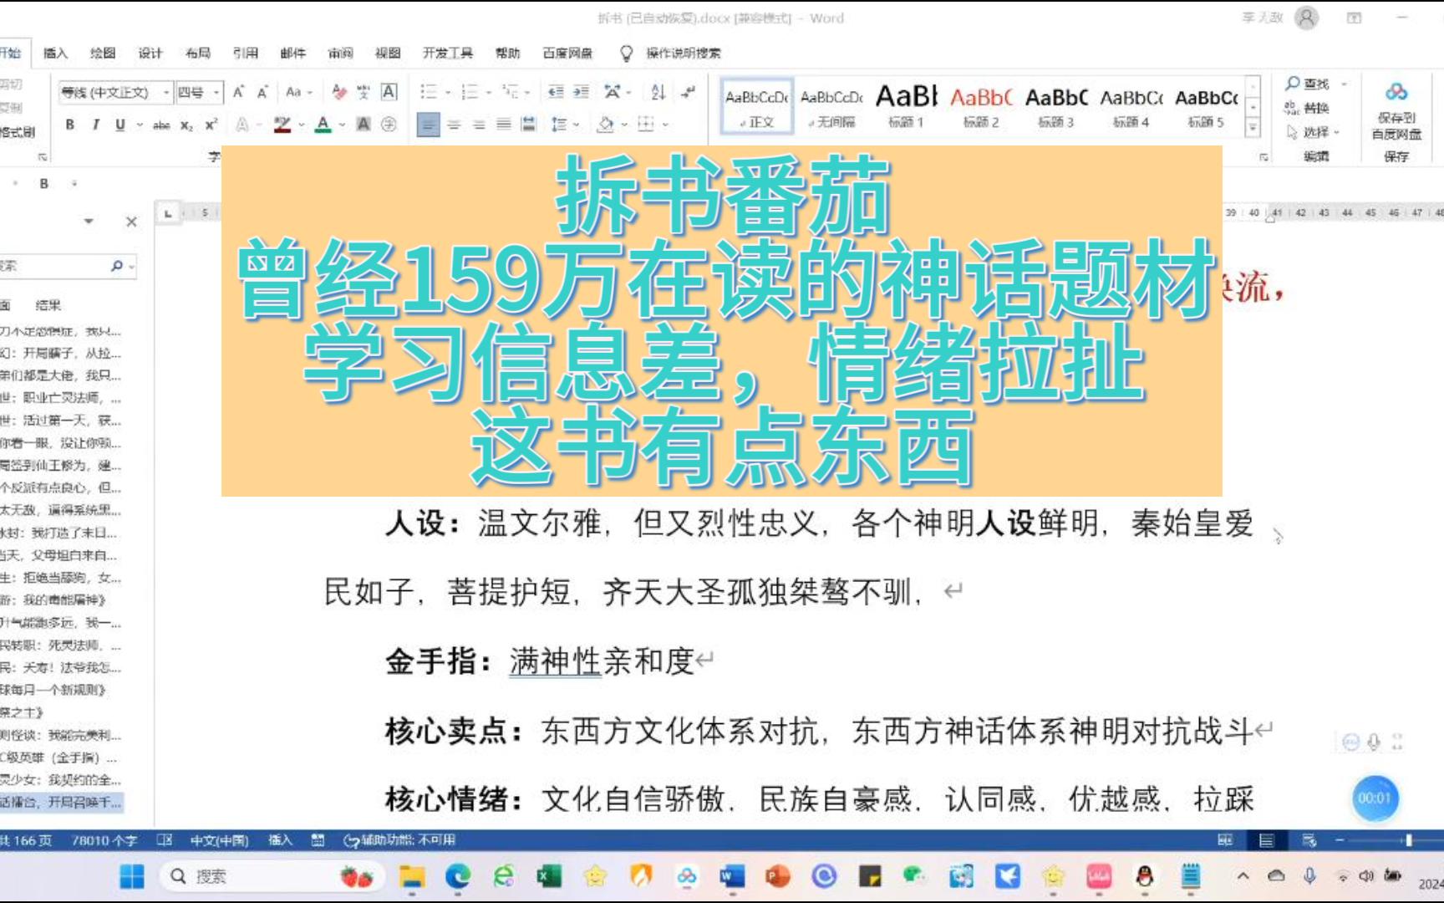Toggle bold formatting in ribbon
Screen dimensions: 1444x903
(x=70, y=125)
